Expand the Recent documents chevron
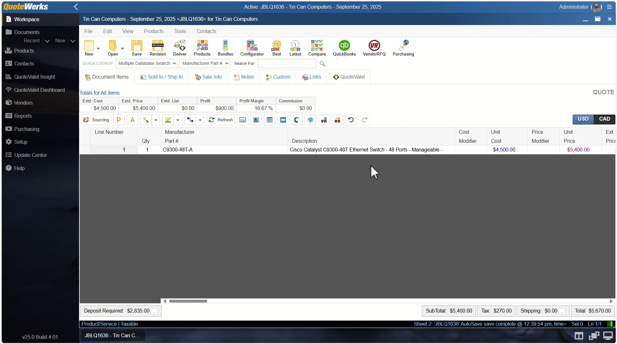This screenshot has width=617, height=344. pyautogui.click(x=47, y=41)
